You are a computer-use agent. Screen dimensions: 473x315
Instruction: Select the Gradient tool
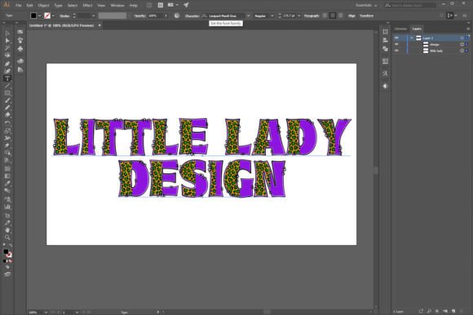(x=7, y=176)
